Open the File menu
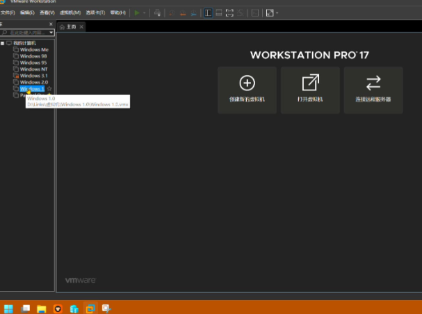The image size is (422, 314). (8, 13)
